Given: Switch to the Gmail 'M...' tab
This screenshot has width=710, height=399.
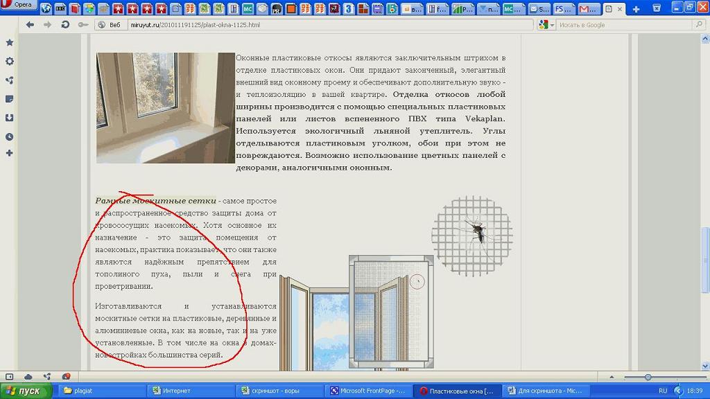Looking at the screenshot, I should (x=589, y=8).
